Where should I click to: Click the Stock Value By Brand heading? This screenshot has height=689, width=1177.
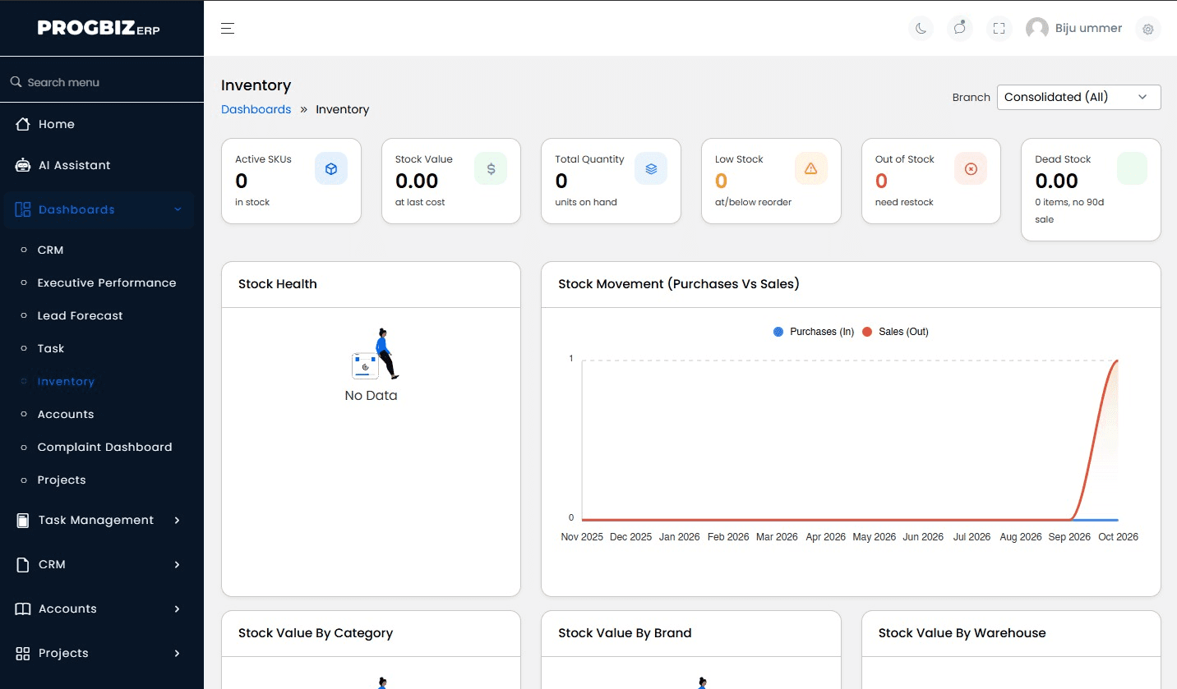pyautogui.click(x=625, y=633)
